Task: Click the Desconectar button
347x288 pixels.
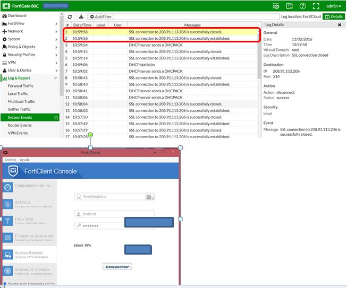Action: pyautogui.click(x=117, y=267)
